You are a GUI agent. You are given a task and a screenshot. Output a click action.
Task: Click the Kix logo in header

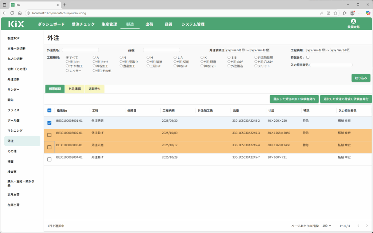point(16,24)
